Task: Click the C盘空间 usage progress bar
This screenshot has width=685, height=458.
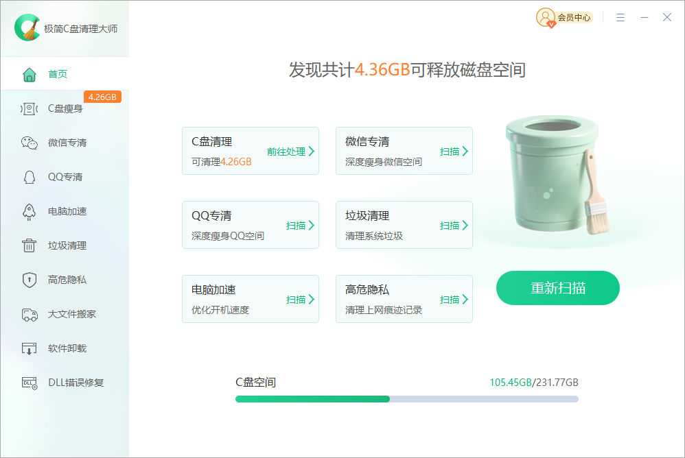Action: click(407, 399)
